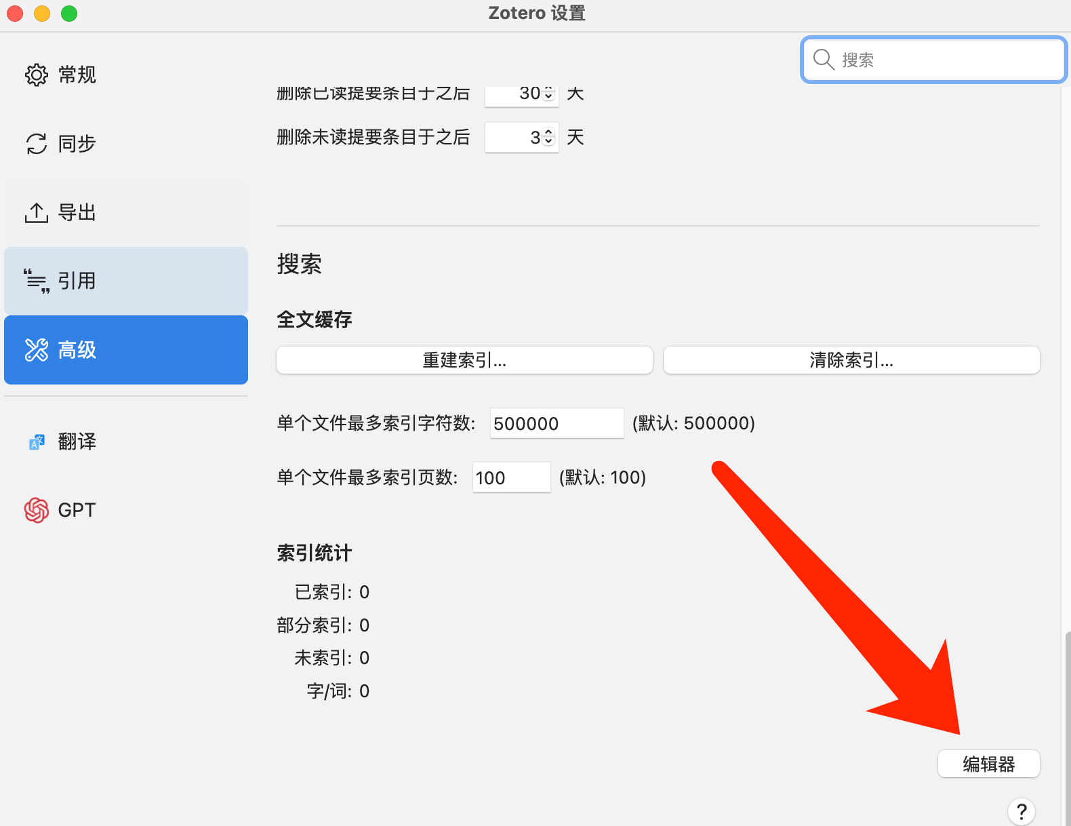
Task: Click the 单个文件最多索引字符数 label
Action: point(376,423)
